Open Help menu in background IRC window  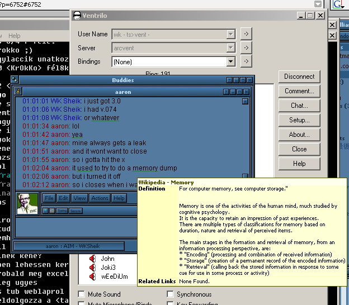[x=14, y=36]
